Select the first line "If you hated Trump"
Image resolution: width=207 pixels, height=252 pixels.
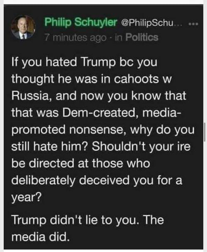click(x=64, y=63)
